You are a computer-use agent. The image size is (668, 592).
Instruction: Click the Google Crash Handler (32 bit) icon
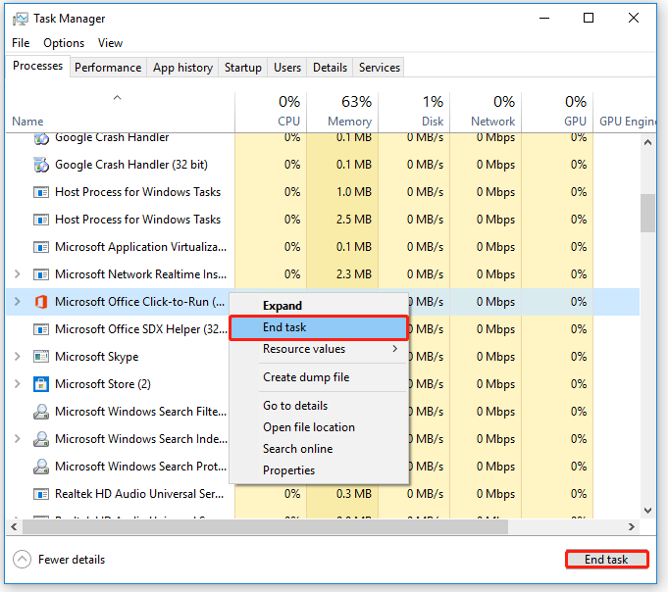point(41,165)
